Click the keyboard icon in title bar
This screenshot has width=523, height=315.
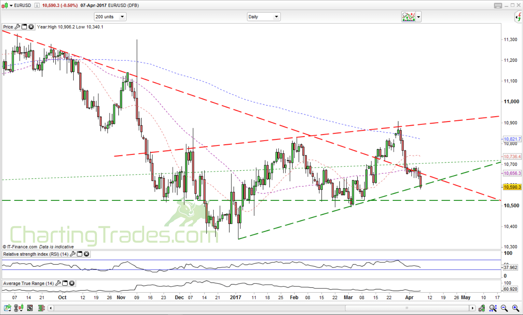point(498,5)
